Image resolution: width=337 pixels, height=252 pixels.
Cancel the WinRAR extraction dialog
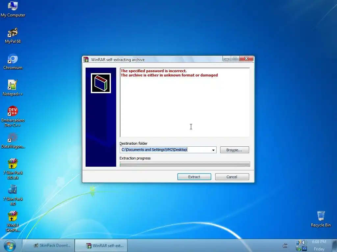(232, 177)
